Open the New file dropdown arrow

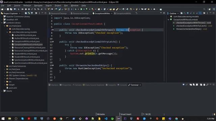click(5, 9)
